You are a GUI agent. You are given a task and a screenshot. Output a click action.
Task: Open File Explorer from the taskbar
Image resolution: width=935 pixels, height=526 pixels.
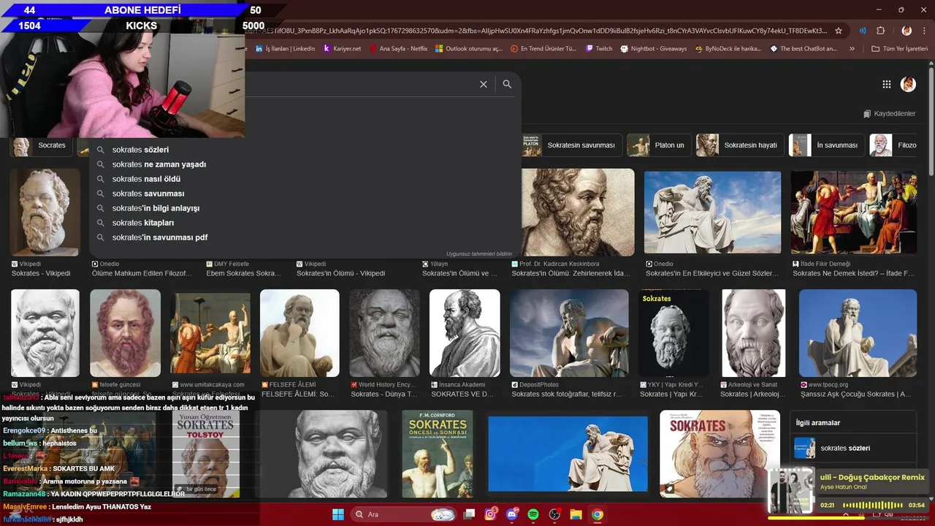[x=576, y=514]
